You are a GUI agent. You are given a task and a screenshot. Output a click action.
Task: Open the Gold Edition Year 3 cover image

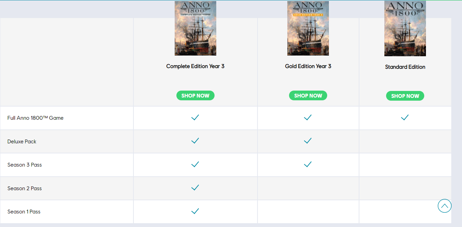pyautogui.click(x=308, y=28)
